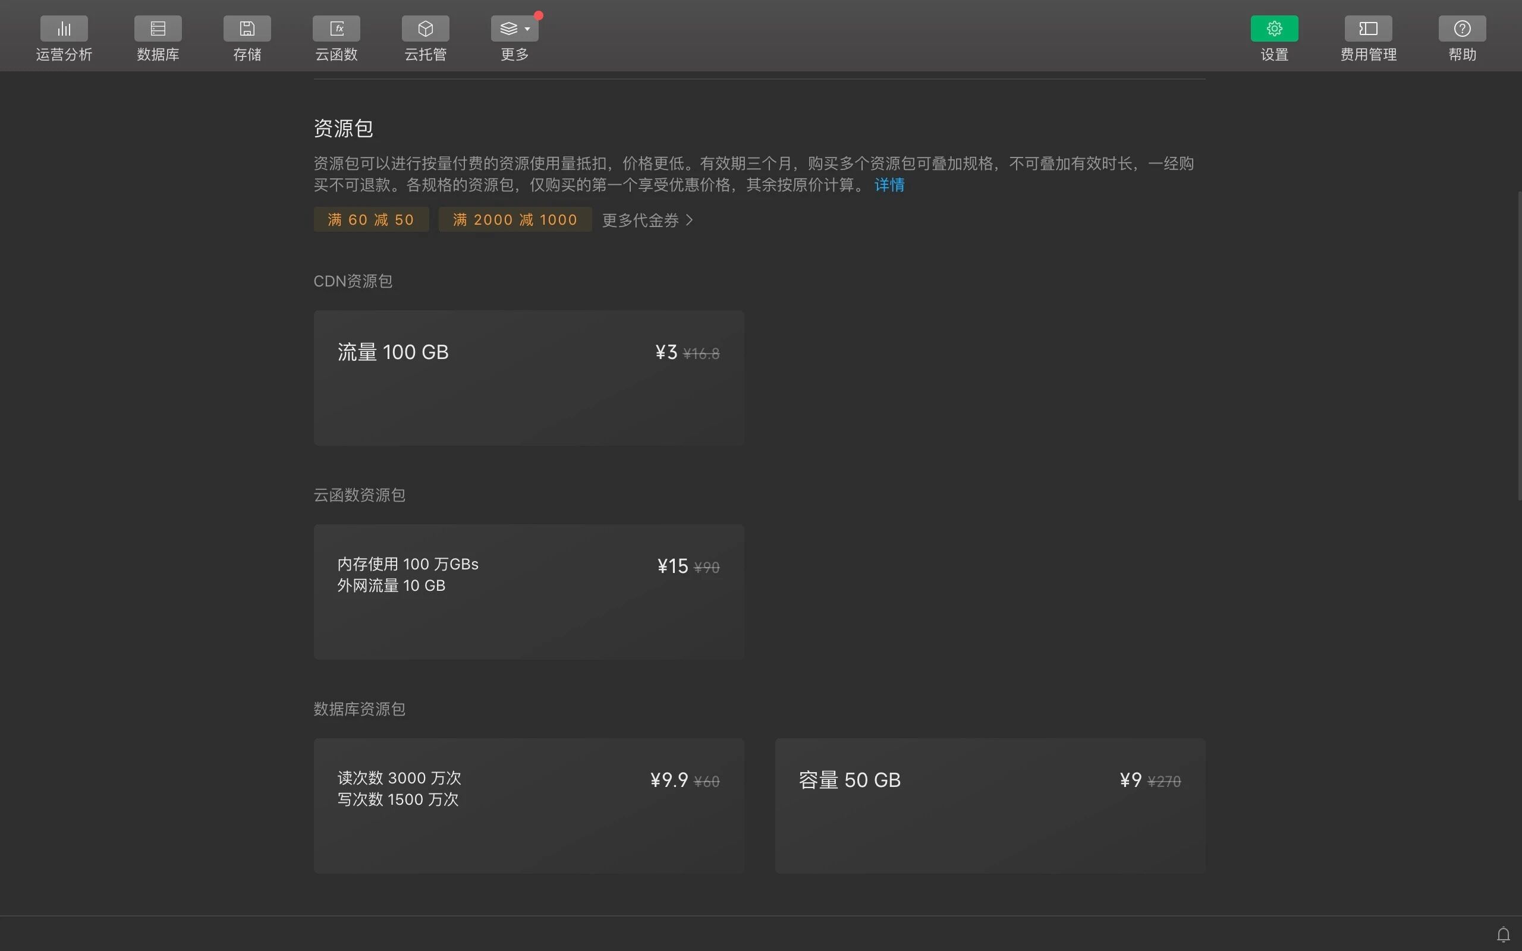Open the 费用管理 billing icon
The width and height of the screenshot is (1522, 951).
click(1368, 29)
